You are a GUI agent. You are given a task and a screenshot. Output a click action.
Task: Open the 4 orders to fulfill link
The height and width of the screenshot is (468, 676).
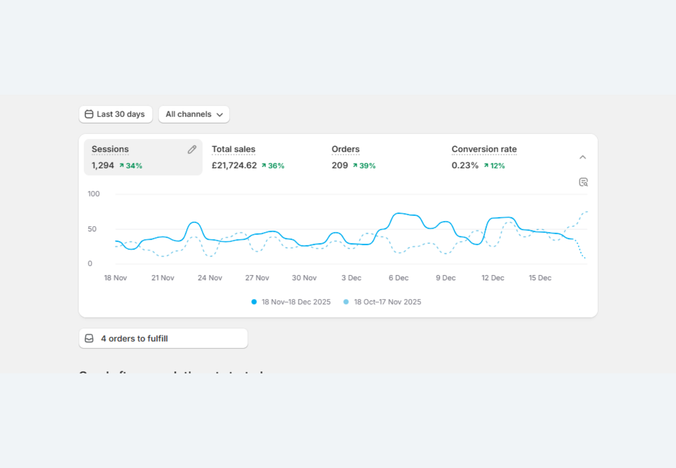tap(134, 339)
